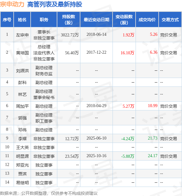Select the 最近变动日期 column header
182x196 pixels.
coord(96,20)
